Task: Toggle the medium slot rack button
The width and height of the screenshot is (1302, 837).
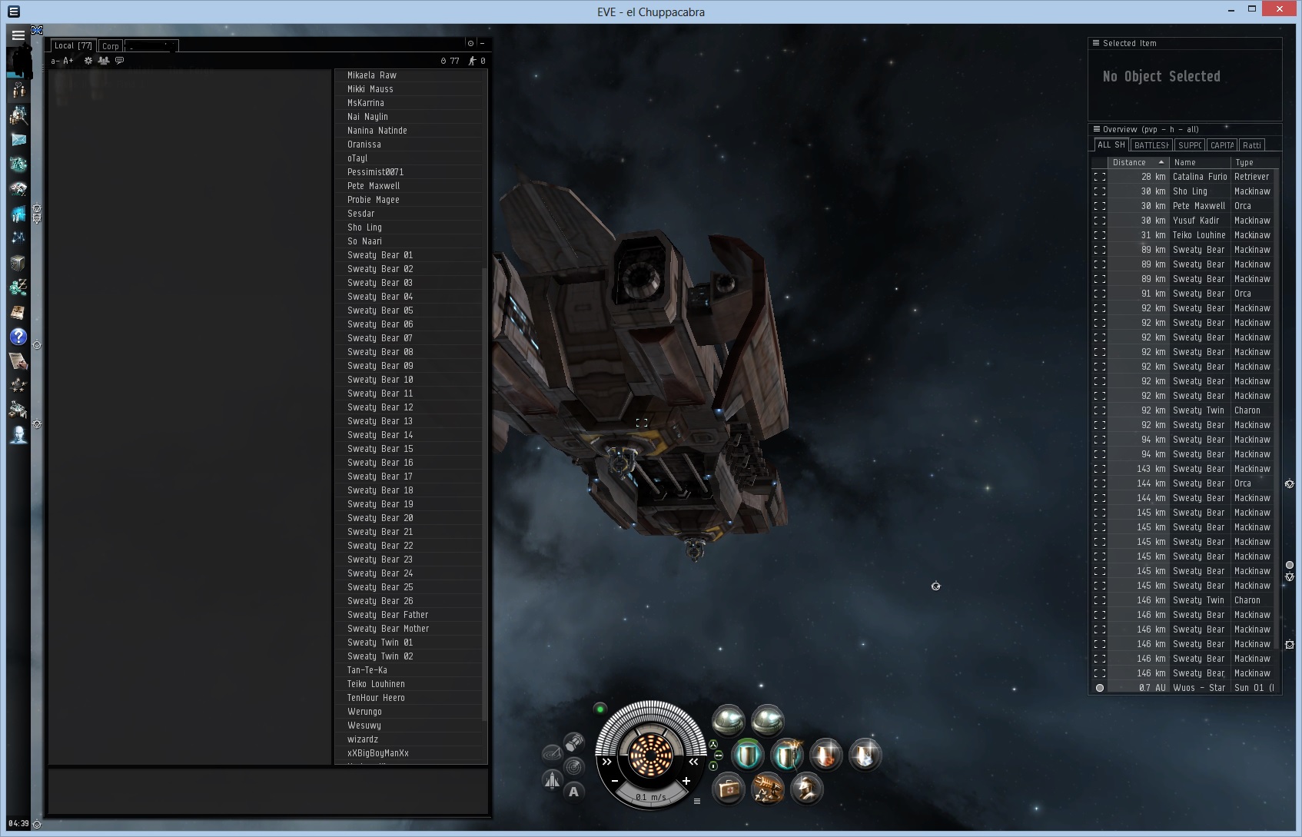Action: click(x=719, y=755)
